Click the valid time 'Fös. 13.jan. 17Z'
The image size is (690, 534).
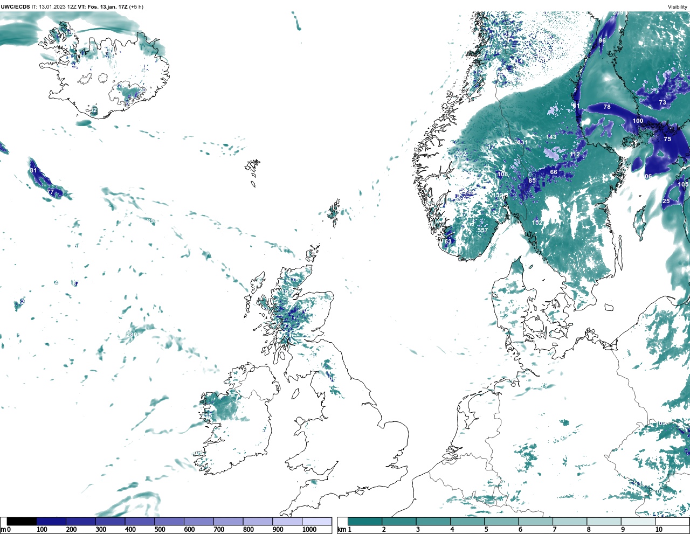click(x=107, y=6)
